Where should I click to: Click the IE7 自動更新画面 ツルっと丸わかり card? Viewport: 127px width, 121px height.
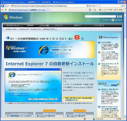tap(19, 115)
